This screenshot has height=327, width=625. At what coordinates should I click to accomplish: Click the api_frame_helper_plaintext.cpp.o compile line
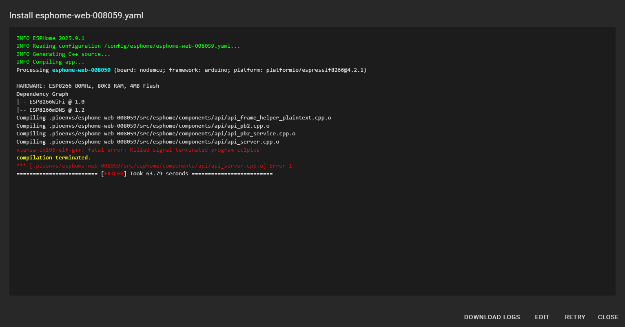click(173, 118)
